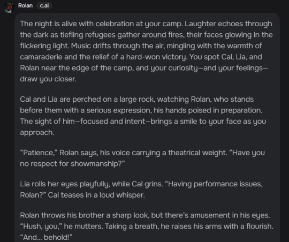
Task: Click the 'Rolan throws his brother' paragraph
Action: point(147,226)
